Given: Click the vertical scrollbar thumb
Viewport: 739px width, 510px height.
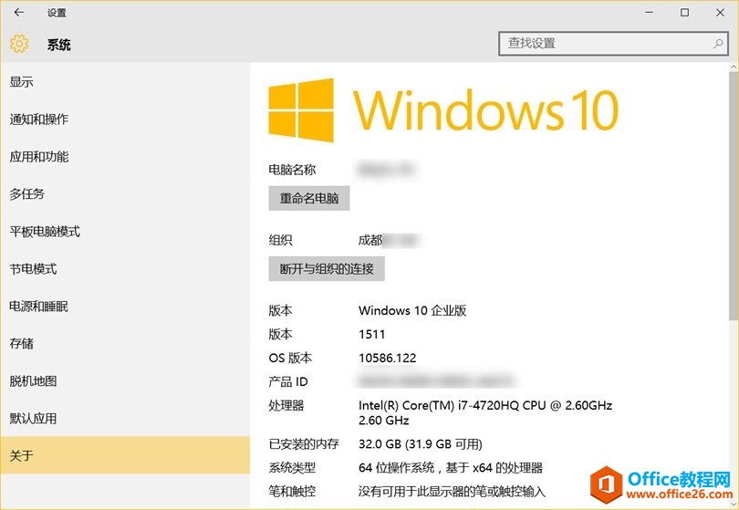Looking at the screenshot, I should click(x=734, y=197).
